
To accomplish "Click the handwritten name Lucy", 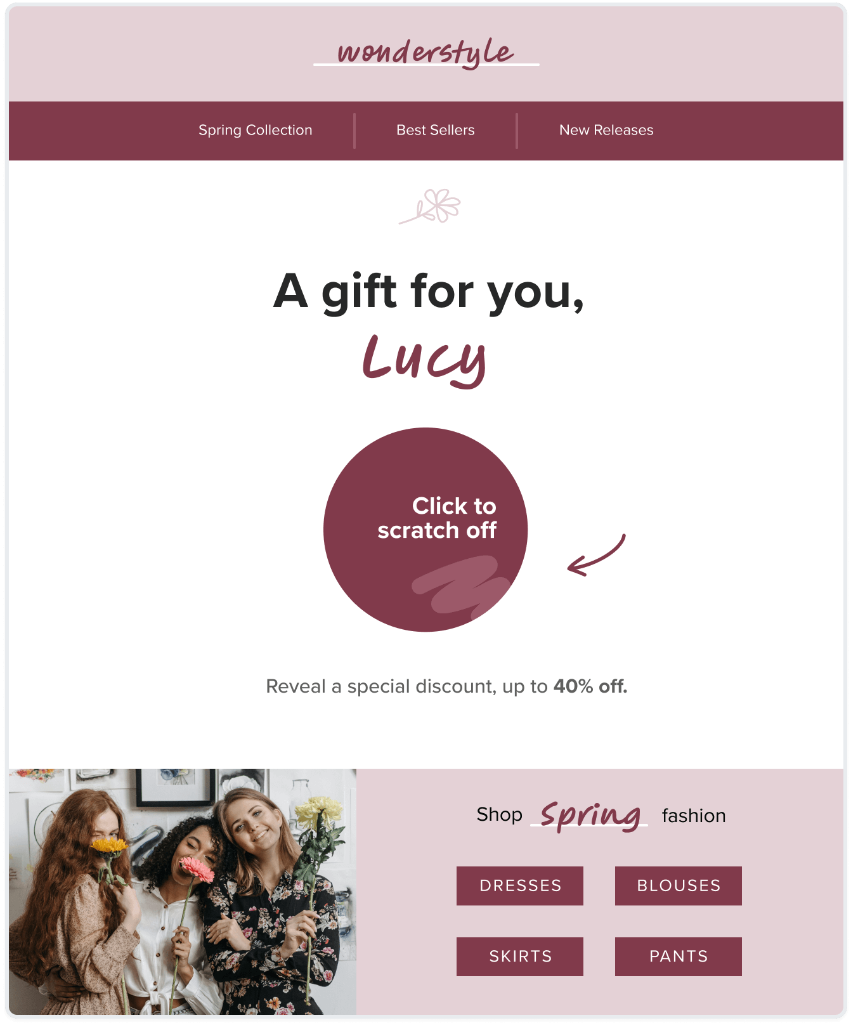I will point(424,360).
